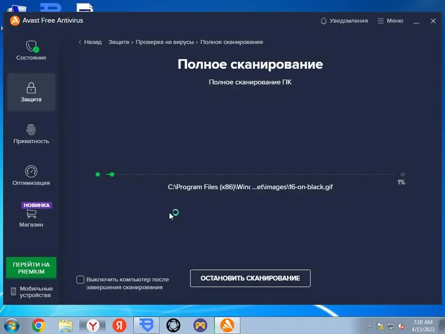
Task: Click Полное сканирование ПК subtitle
Action: coord(250,82)
